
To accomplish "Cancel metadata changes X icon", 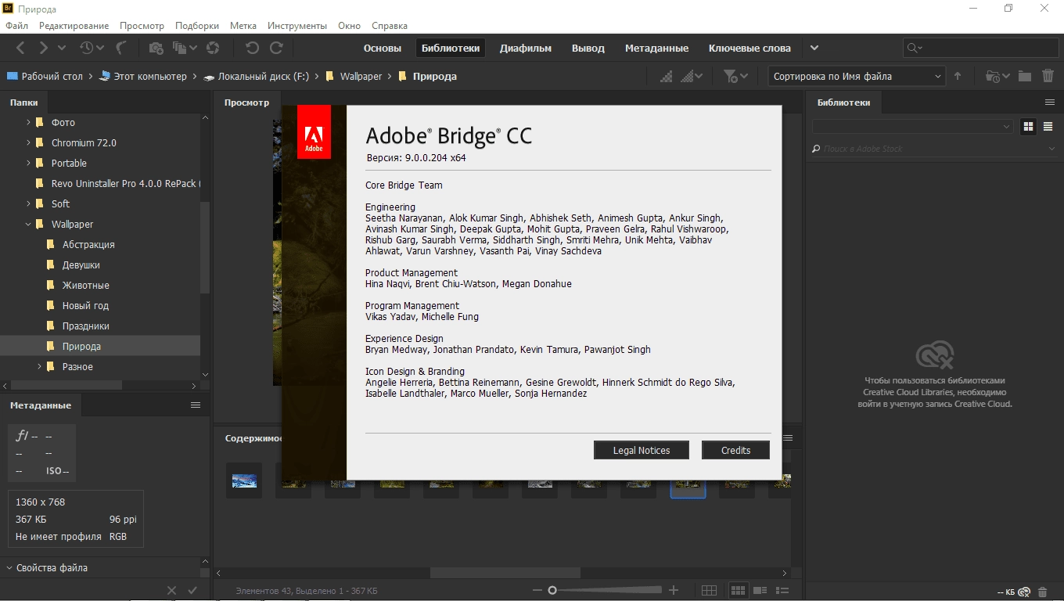I will pyautogui.click(x=172, y=590).
